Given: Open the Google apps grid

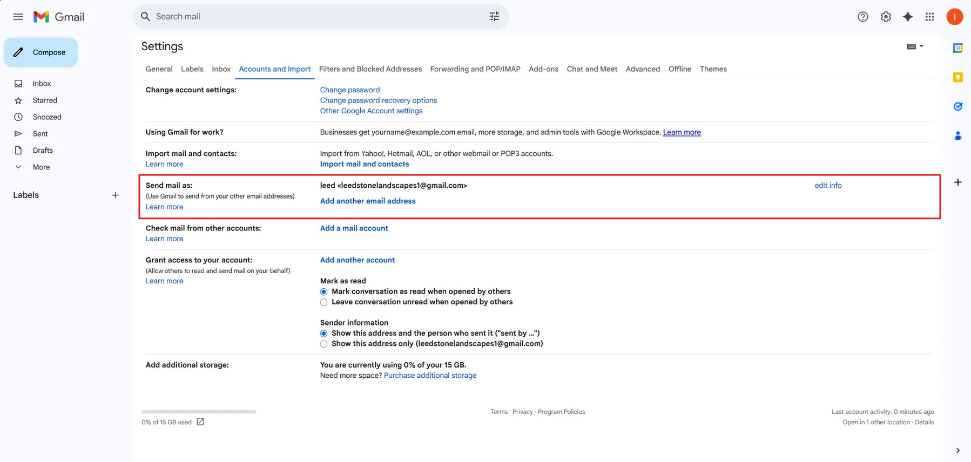Looking at the screenshot, I should coord(929,17).
